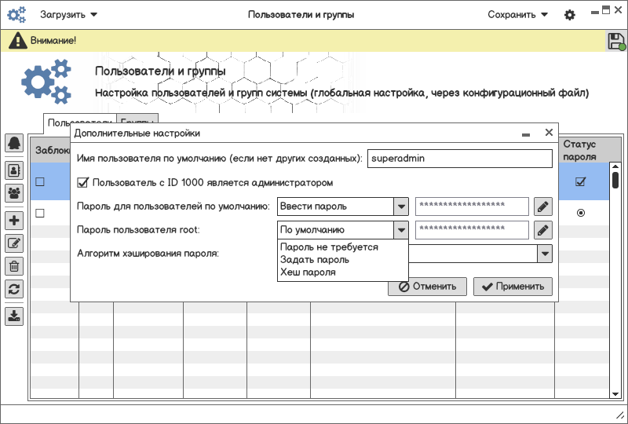Screen dimensions: 628x424
Task: Select the password status radio button in second row
Action: pyautogui.click(x=581, y=213)
